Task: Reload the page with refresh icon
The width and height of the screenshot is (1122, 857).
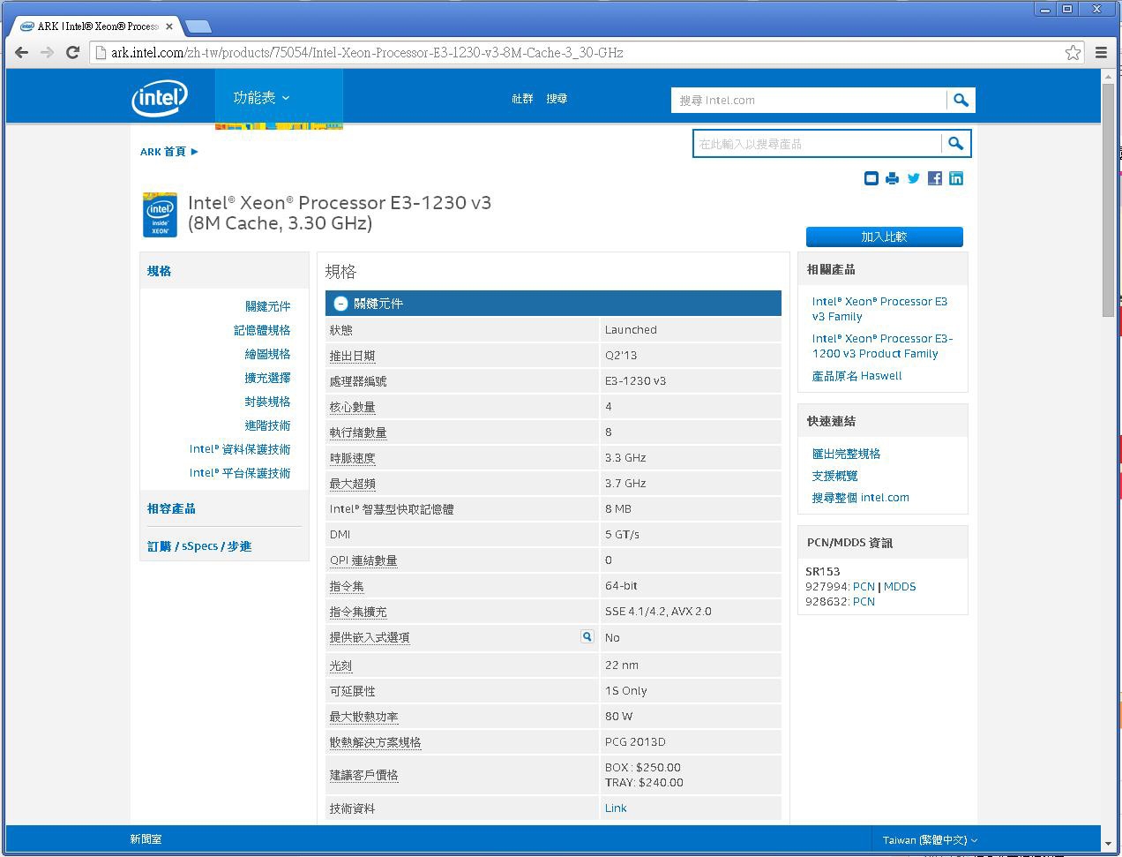Action: tap(73, 53)
